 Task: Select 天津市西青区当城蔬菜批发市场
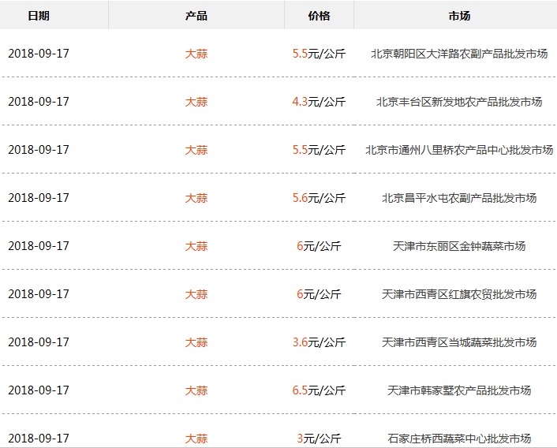tap(459, 342)
